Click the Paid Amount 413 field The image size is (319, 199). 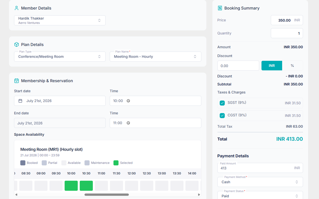tap(260, 168)
